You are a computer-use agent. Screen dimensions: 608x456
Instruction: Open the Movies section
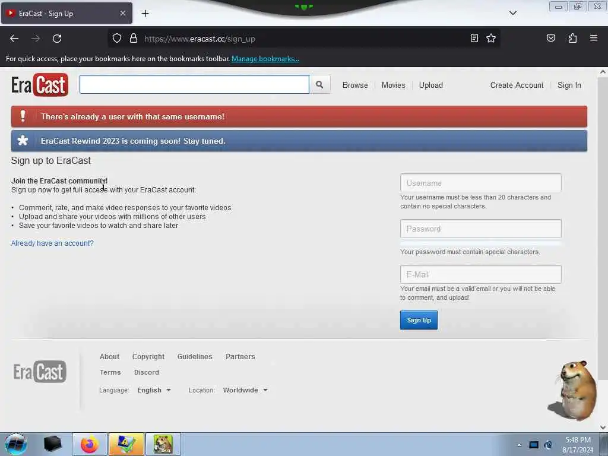click(393, 85)
